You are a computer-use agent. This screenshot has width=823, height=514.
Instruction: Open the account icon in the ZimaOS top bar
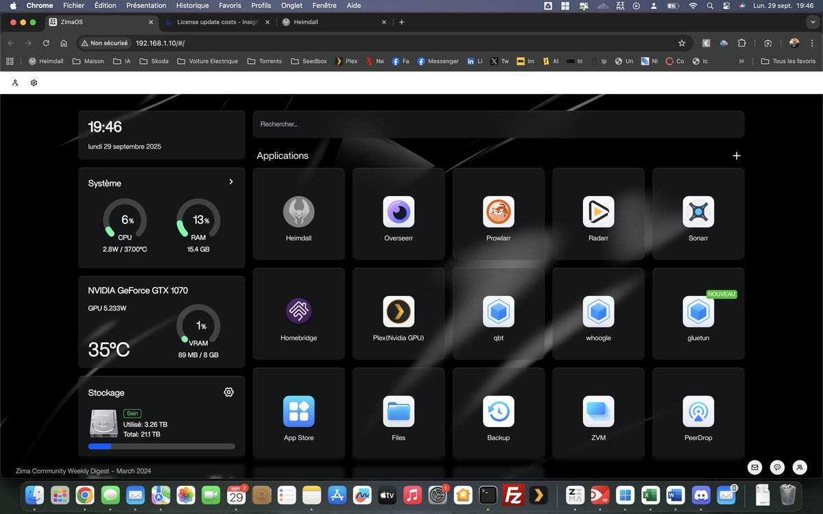tap(15, 83)
